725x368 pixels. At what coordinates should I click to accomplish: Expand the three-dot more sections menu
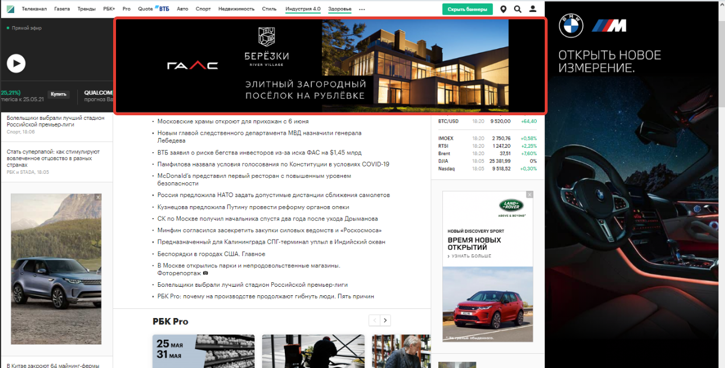click(362, 10)
